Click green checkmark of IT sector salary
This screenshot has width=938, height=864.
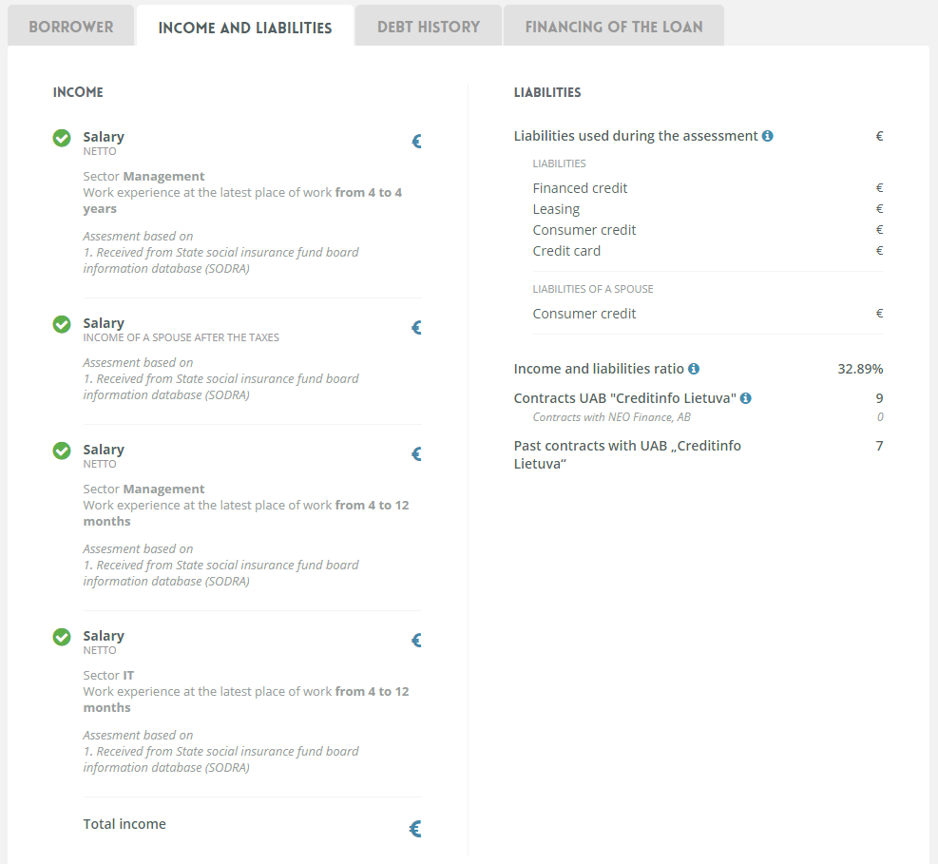62,637
